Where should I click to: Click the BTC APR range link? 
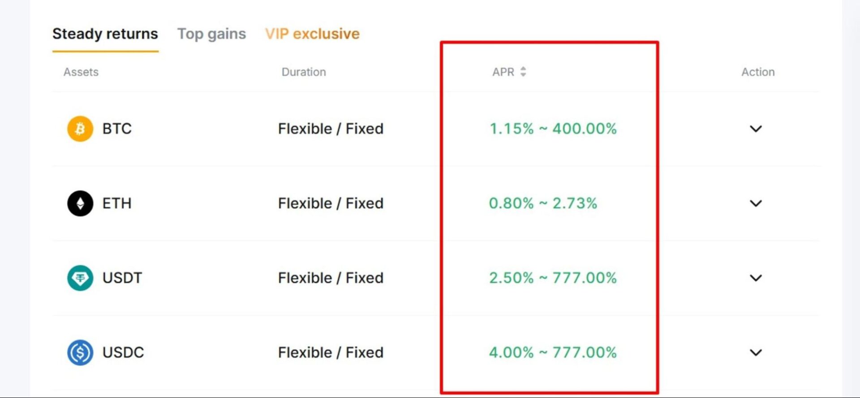pyautogui.click(x=553, y=129)
